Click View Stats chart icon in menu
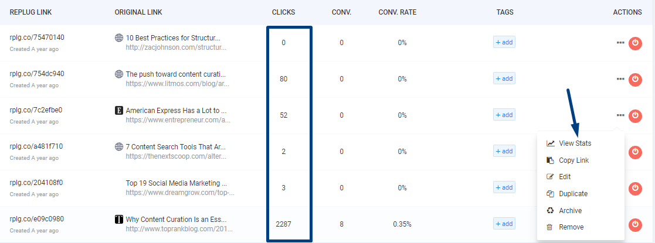Viewport: 655px width, 243px height. click(550, 143)
